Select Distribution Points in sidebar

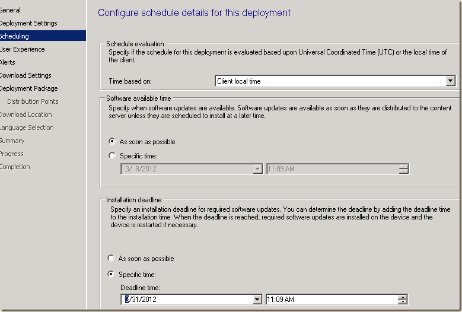click(x=33, y=101)
